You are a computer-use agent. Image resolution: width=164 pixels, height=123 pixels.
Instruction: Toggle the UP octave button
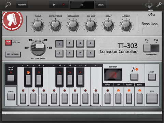[118, 98]
